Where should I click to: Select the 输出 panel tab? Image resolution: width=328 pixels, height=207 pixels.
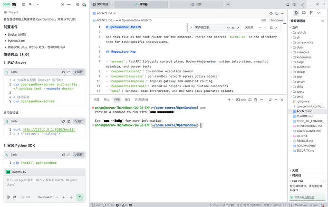click(106, 99)
